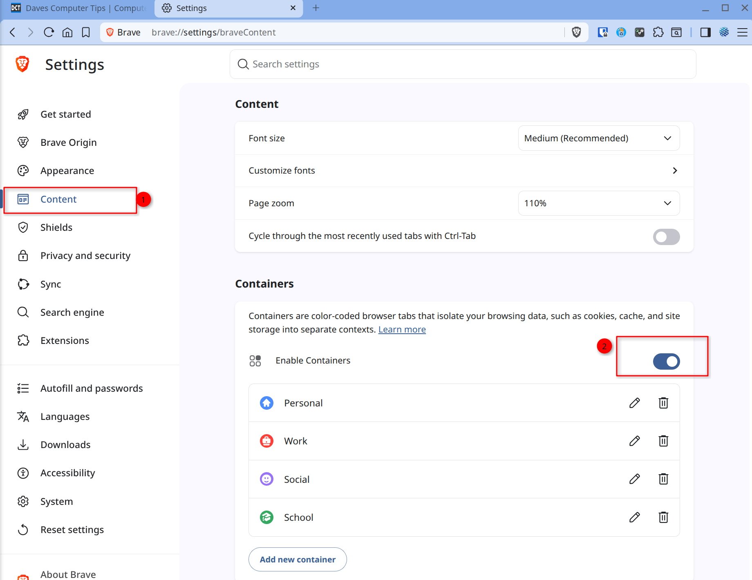Open About Brave section

68,574
